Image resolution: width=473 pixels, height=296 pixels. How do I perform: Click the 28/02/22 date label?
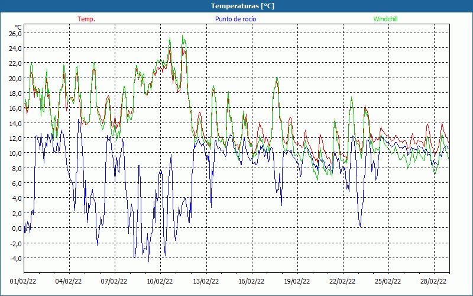434,281
